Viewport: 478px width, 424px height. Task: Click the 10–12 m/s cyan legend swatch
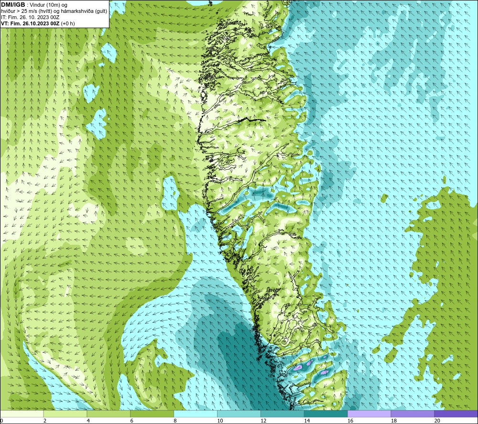pos(239,413)
